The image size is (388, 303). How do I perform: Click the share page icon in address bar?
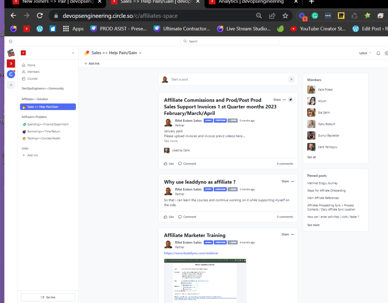click(x=272, y=16)
